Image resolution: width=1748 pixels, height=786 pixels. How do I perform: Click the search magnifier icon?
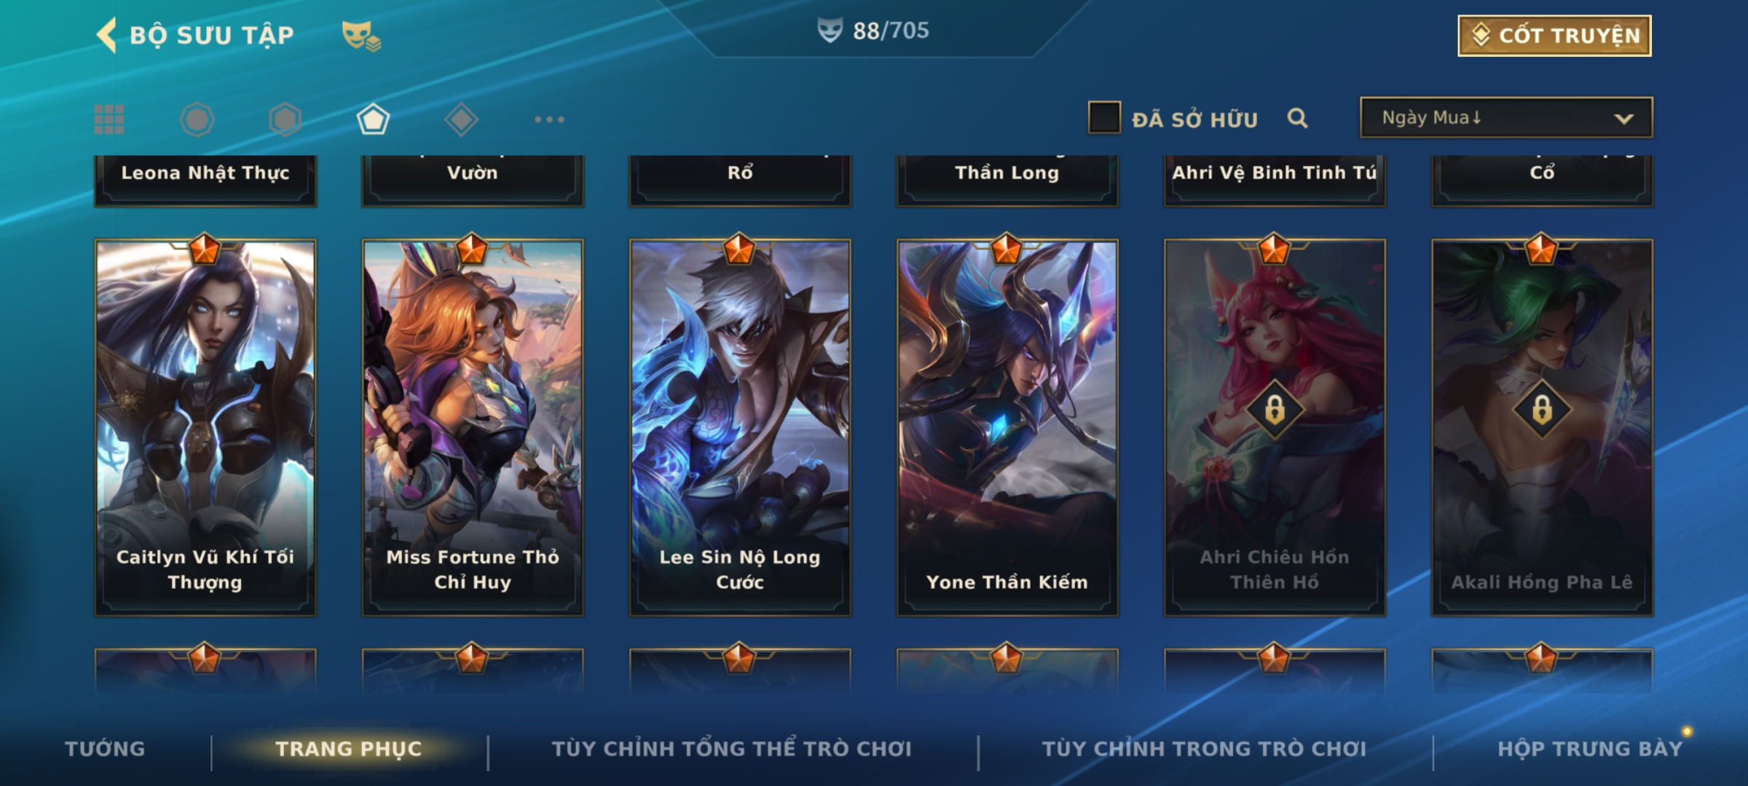1297,118
